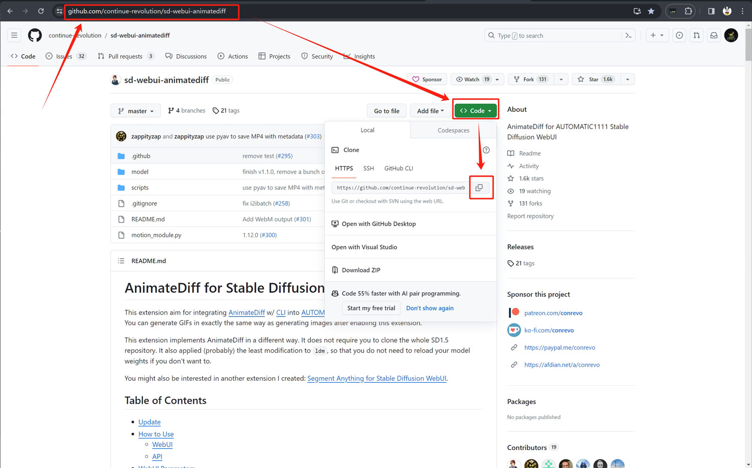Open the patreon.com/conrevo sponsor link

point(553,313)
